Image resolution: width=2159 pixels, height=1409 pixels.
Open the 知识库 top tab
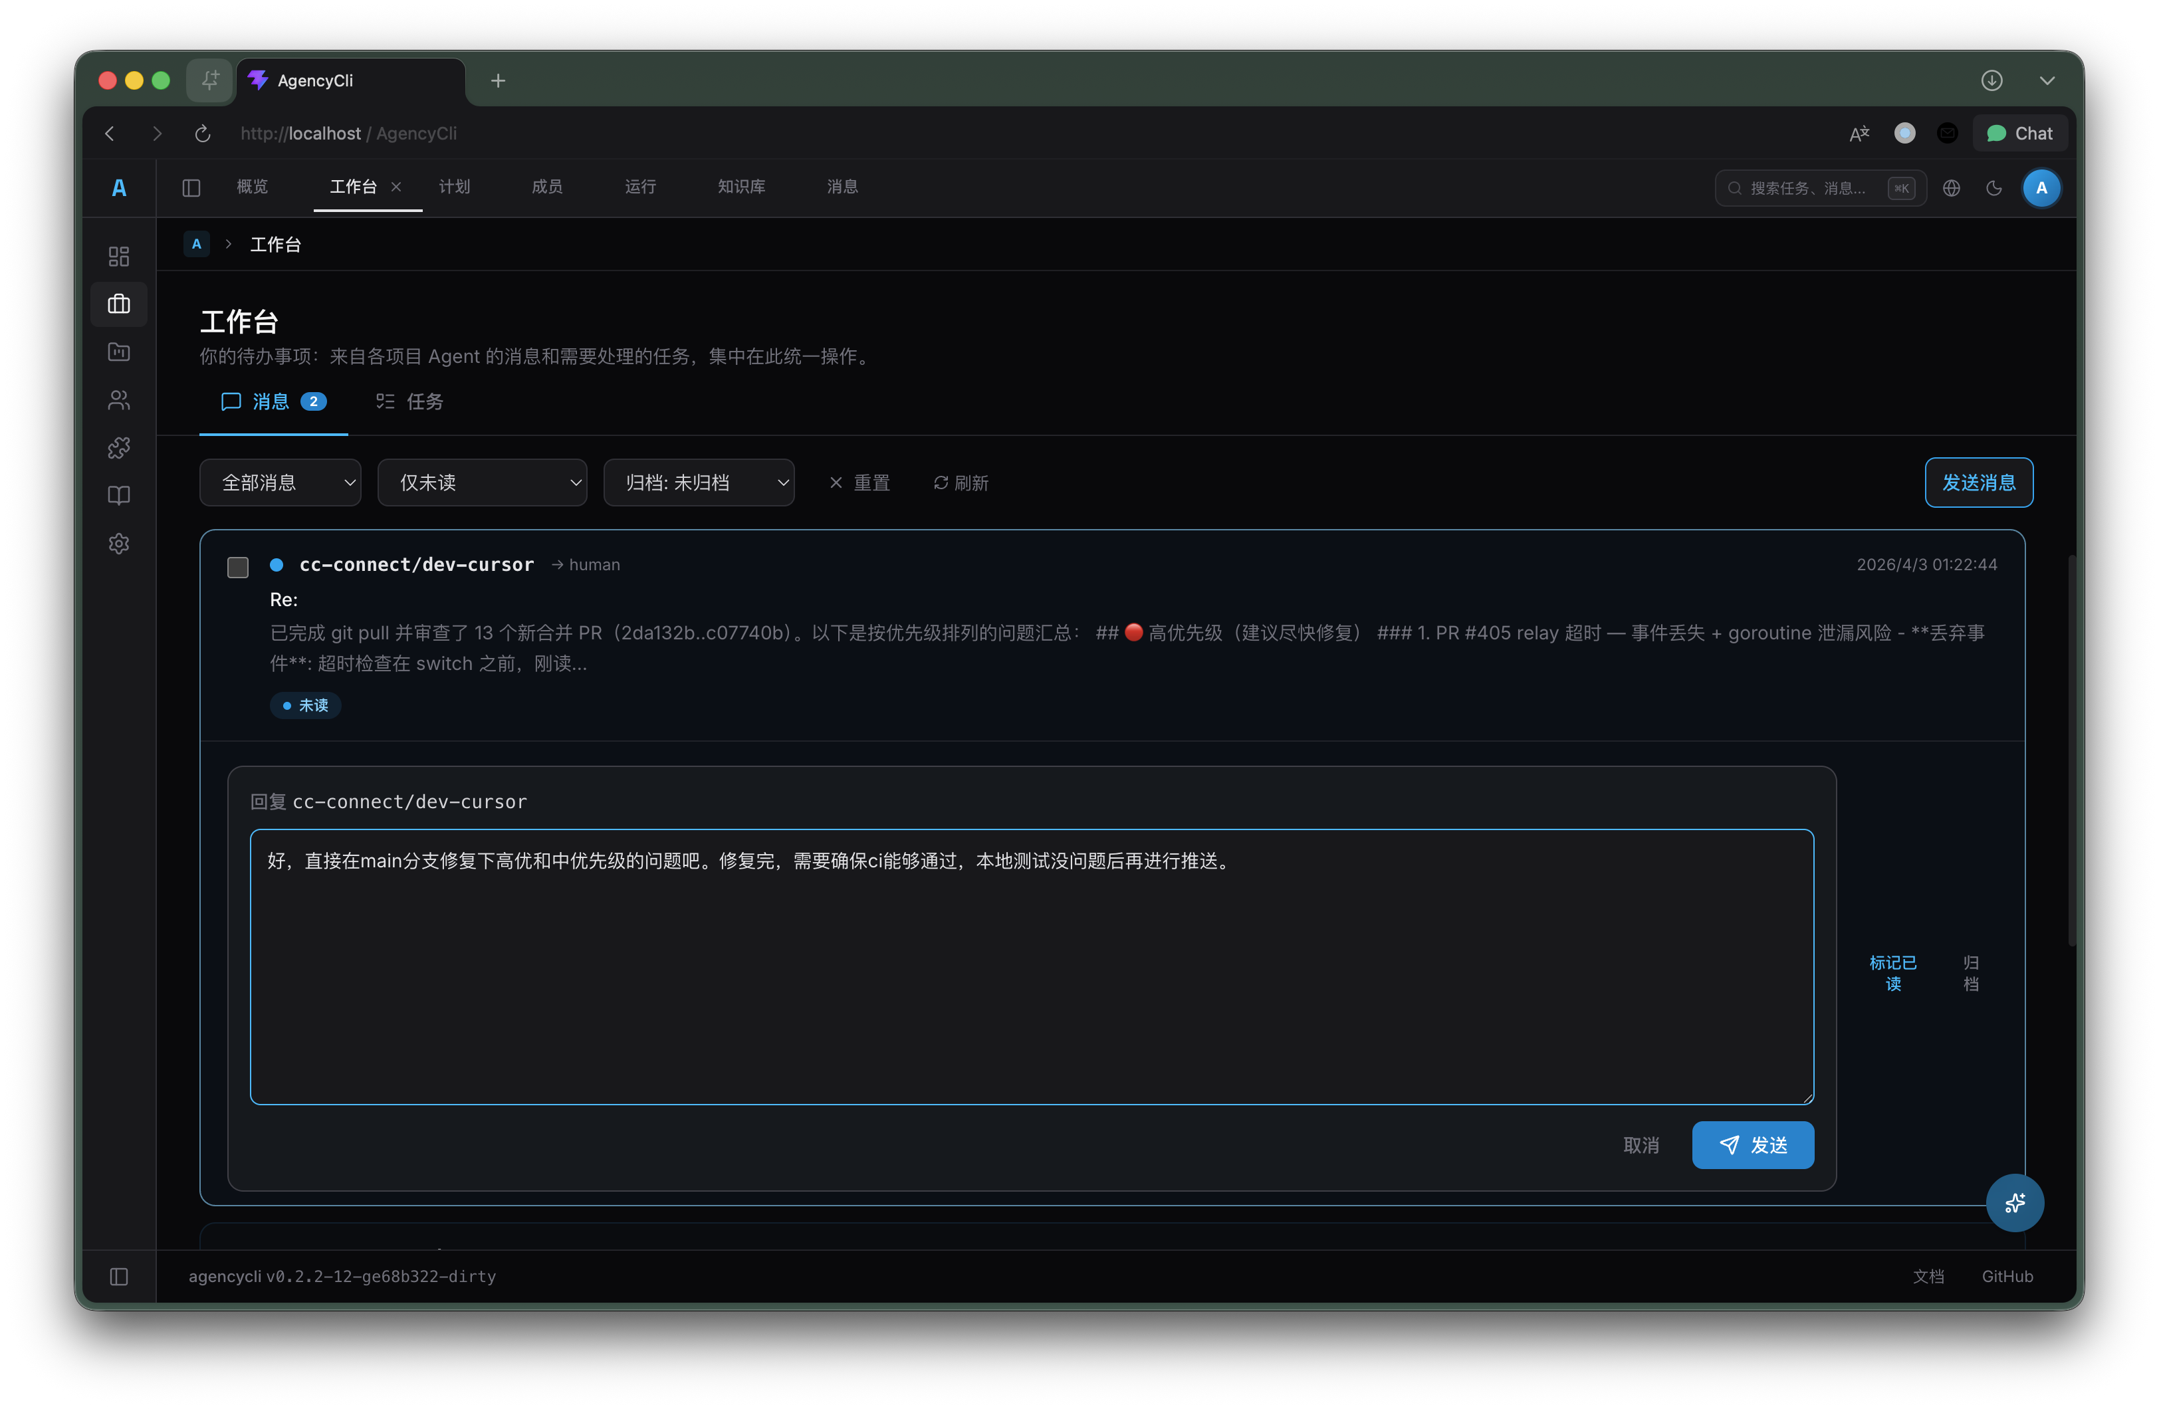click(x=741, y=187)
